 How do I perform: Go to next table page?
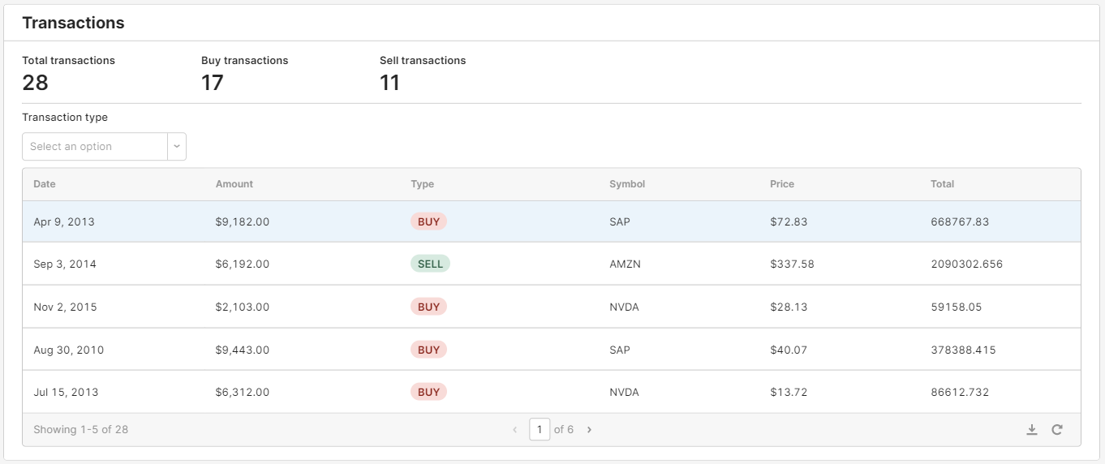pos(589,430)
